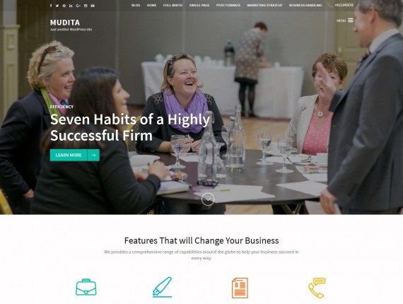Click the blue pen feature icon
Screen dimensions: 403x304
pyautogui.click(x=162, y=287)
